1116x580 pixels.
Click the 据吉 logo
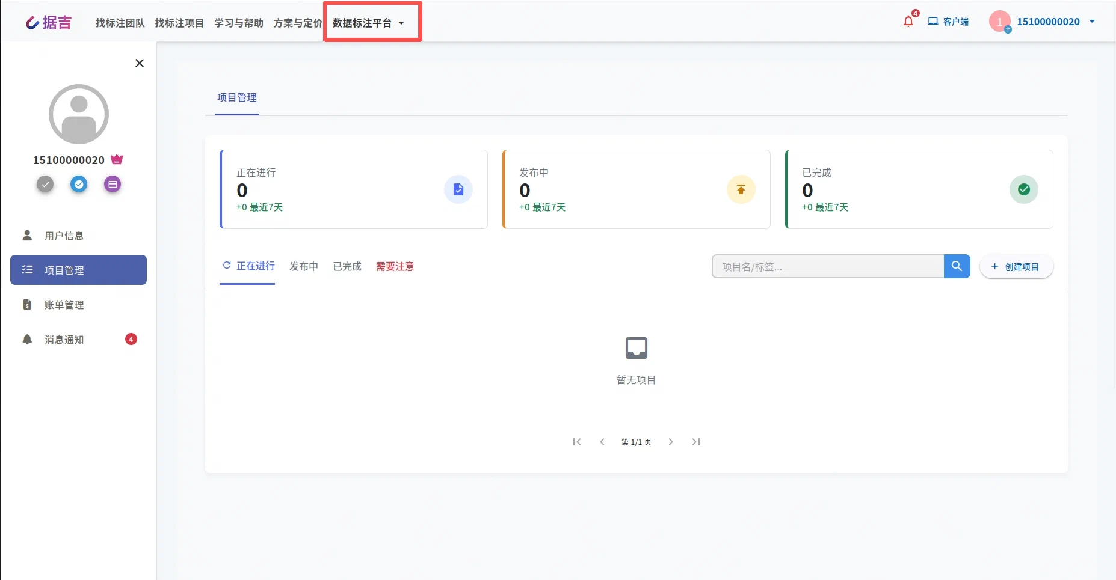[49, 22]
